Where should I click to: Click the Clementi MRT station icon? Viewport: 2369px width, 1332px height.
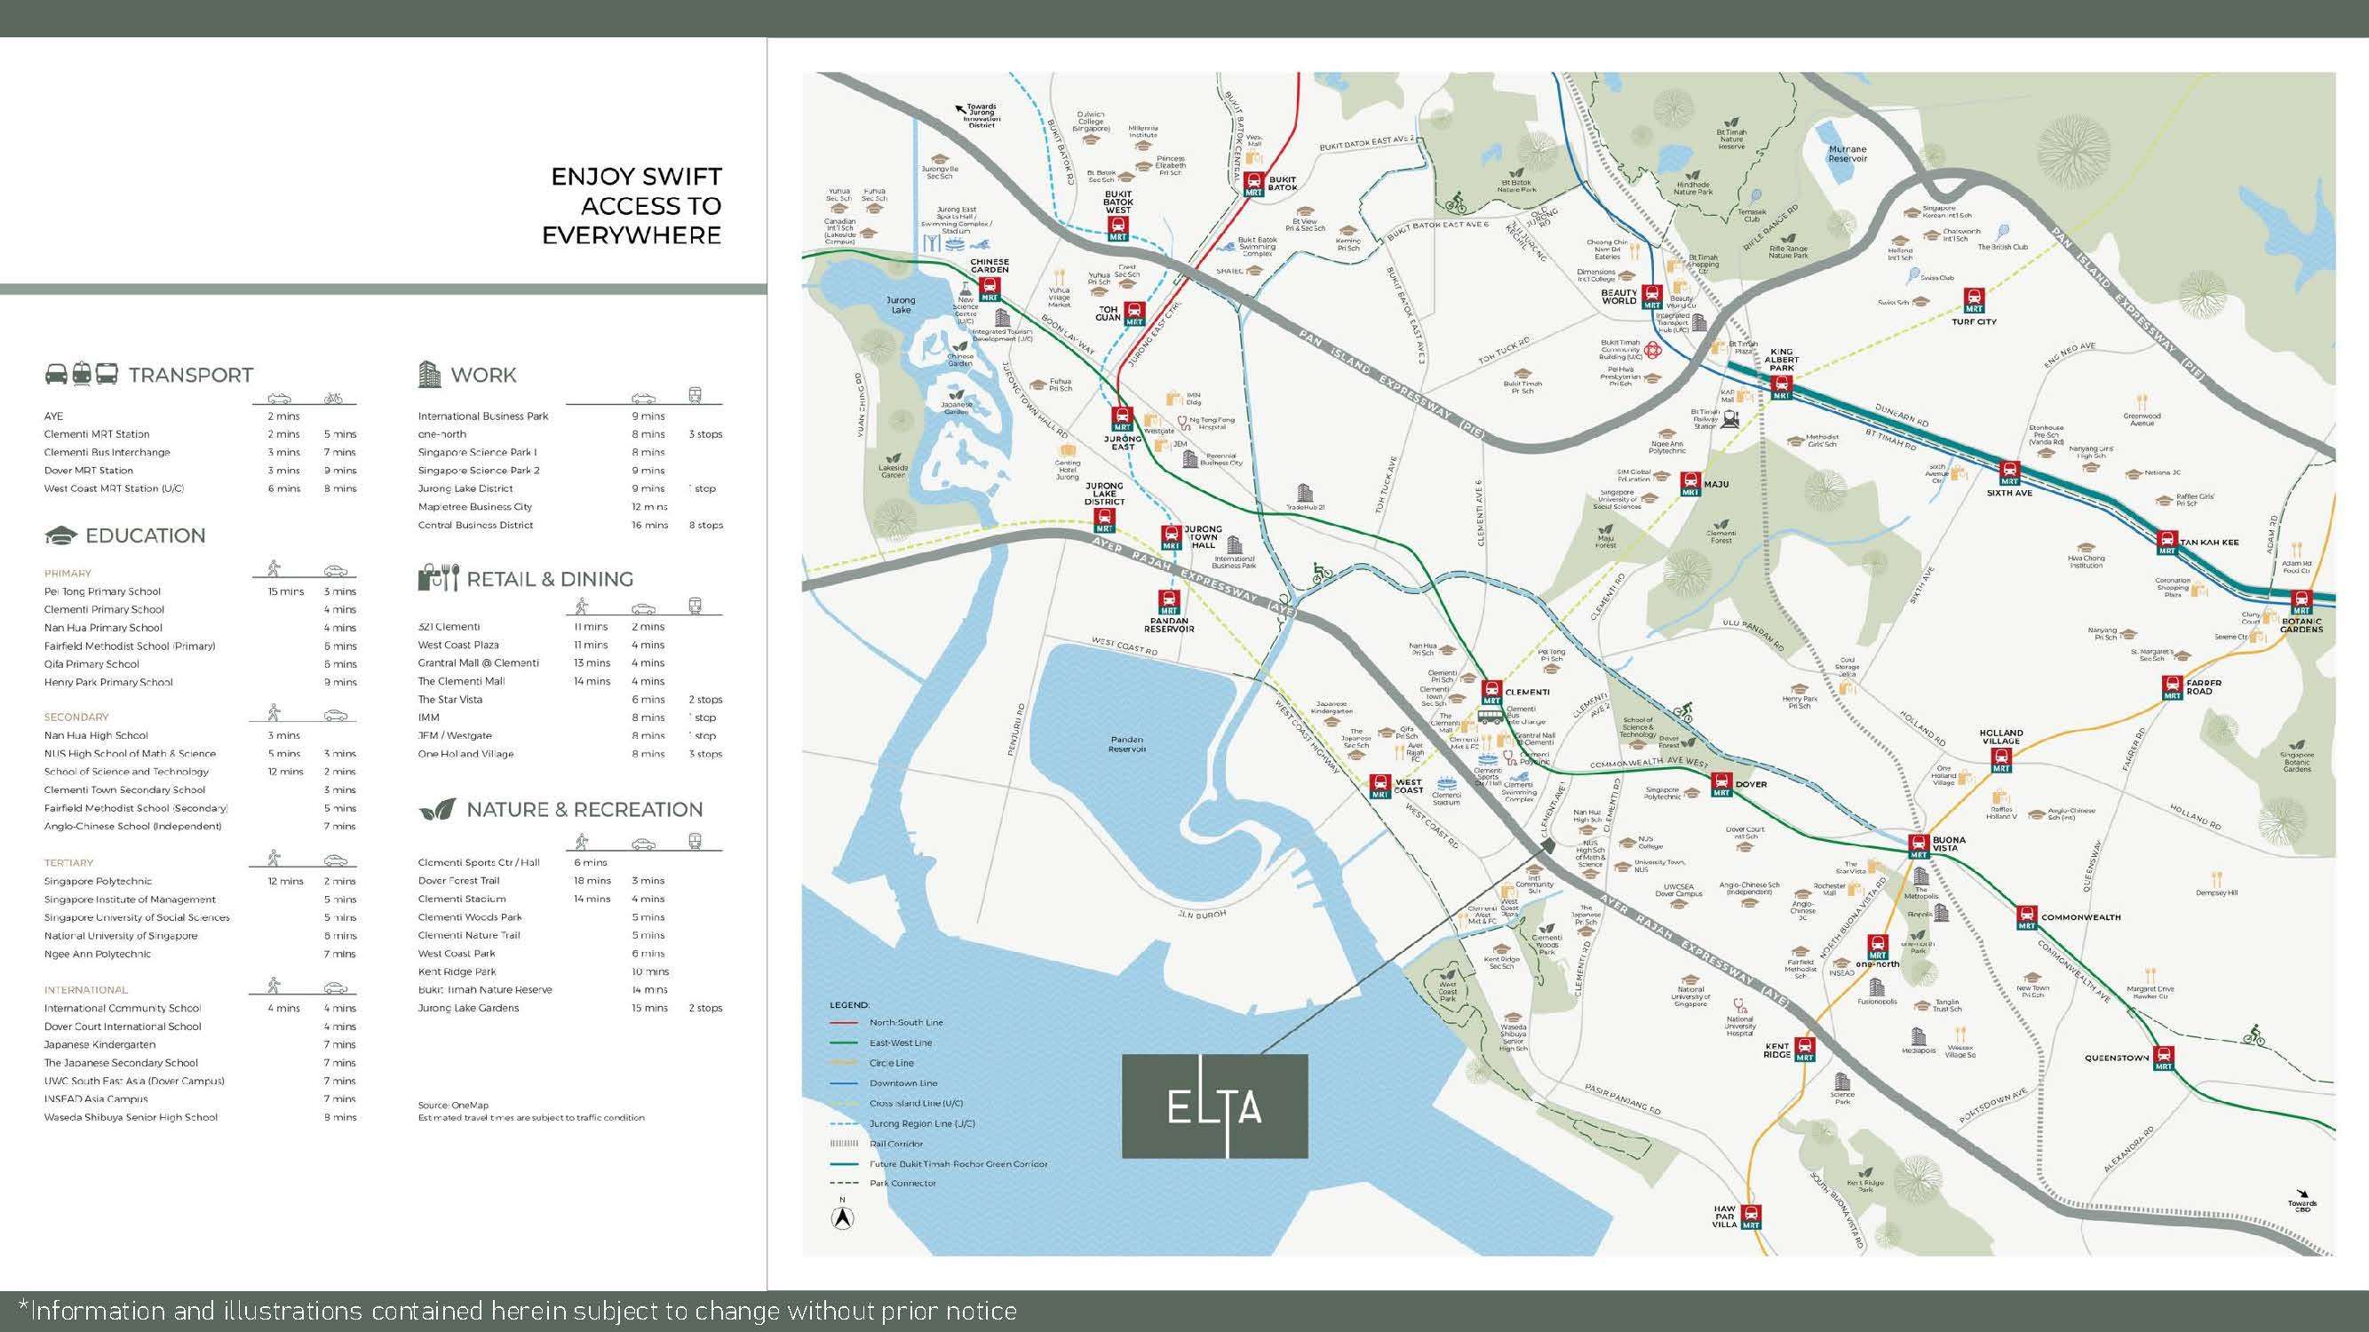click(x=1491, y=694)
